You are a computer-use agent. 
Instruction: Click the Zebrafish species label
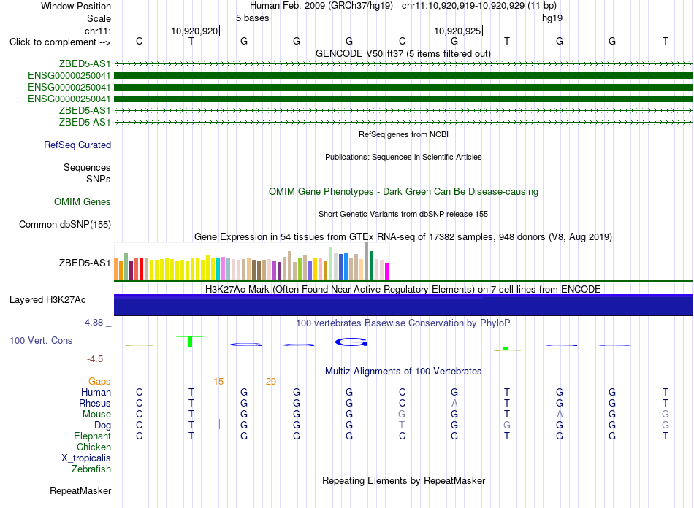pyautogui.click(x=91, y=469)
